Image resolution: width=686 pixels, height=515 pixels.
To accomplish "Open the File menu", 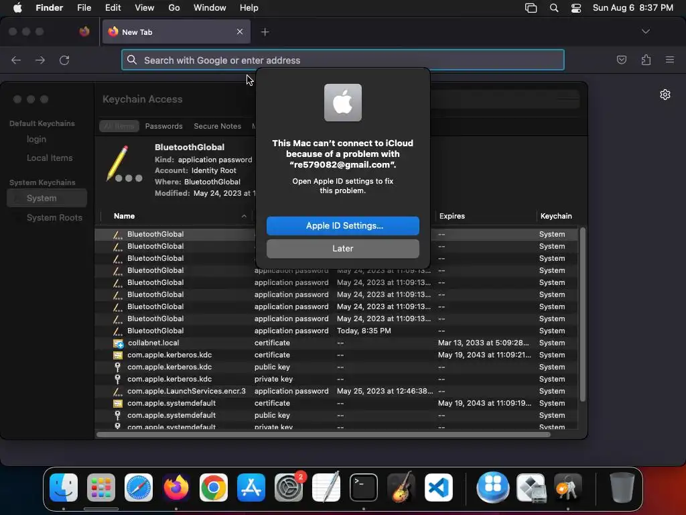I will click(84, 8).
